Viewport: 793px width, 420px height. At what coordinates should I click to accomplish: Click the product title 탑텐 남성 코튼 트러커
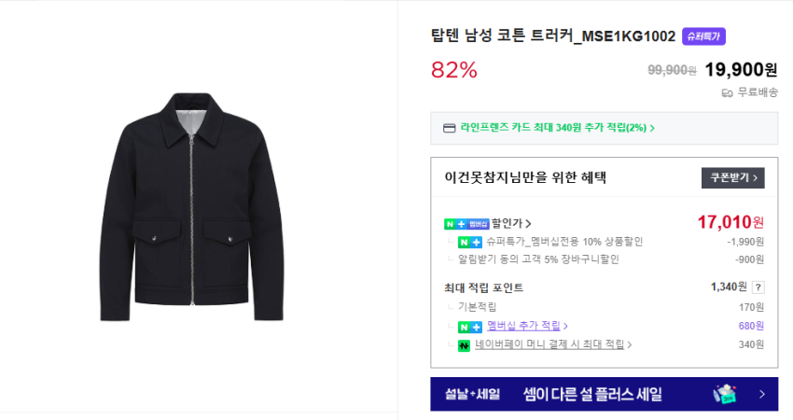click(552, 36)
